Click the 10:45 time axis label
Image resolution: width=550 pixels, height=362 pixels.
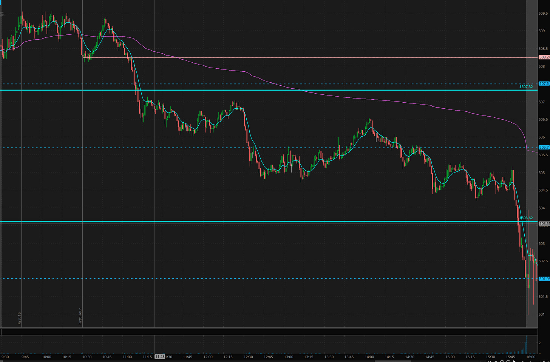[x=107, y=357]
